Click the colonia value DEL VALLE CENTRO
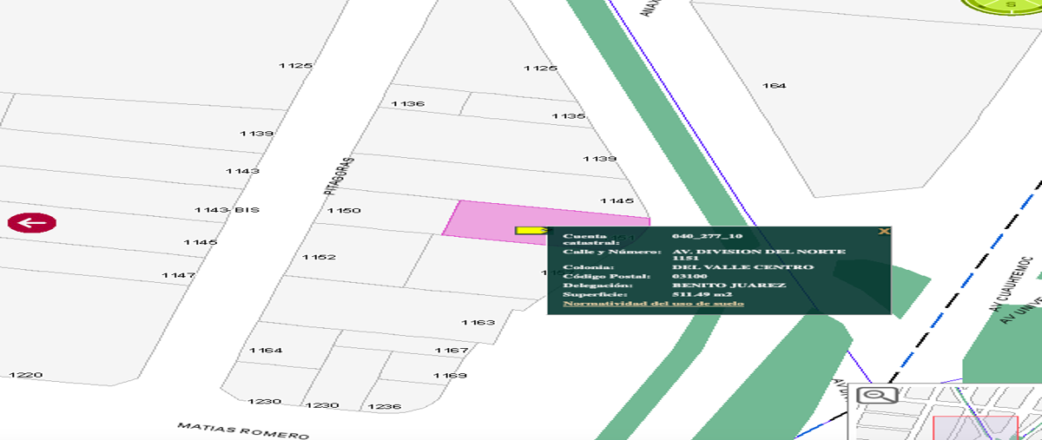This screenshot has height=440, width=1042. click(742, 266)
